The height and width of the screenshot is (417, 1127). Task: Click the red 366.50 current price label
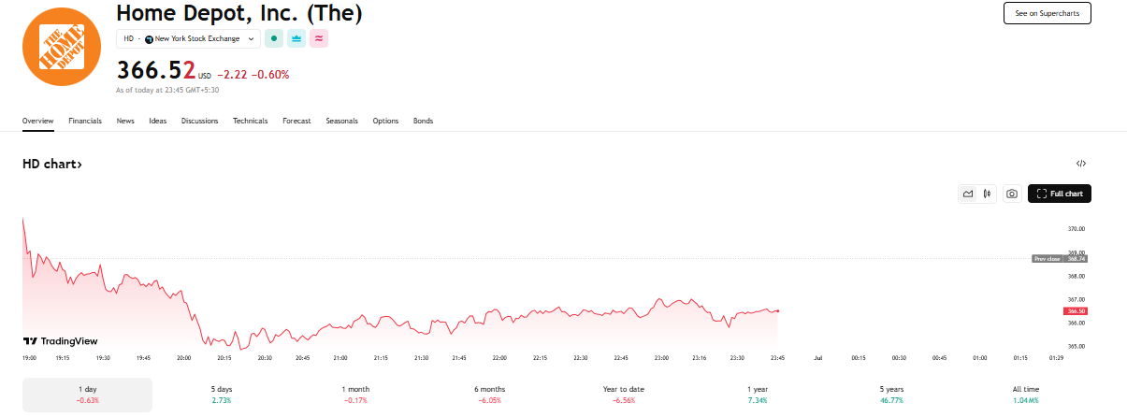tap(1076, 311)
